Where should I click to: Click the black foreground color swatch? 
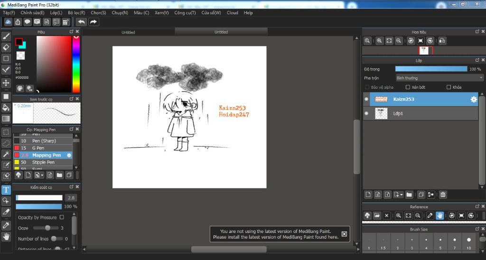click(x=19, y=42)
